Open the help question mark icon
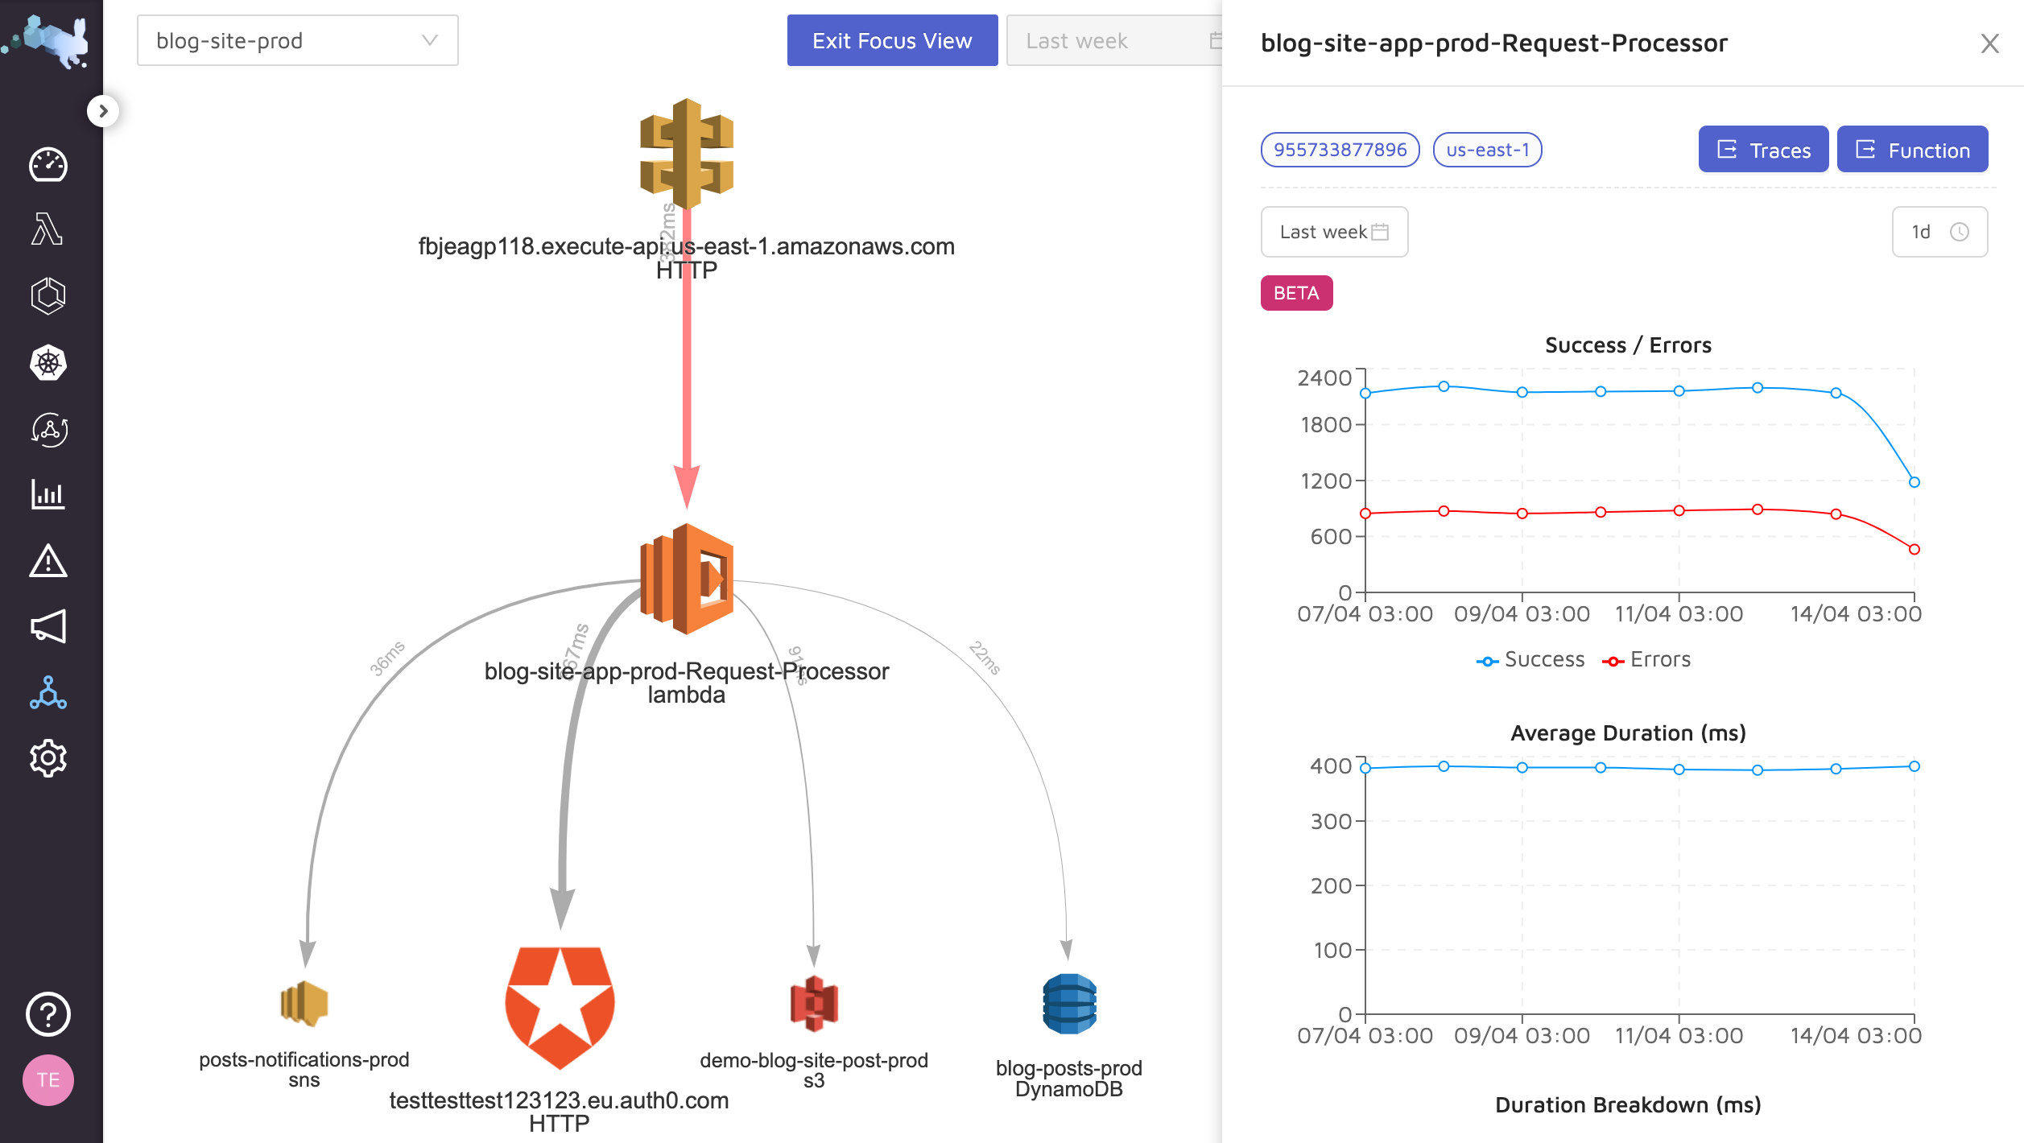 click(48, 1014)
